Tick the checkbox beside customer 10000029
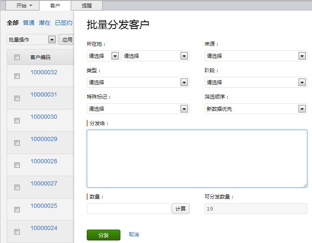 pyautogui.click(x=17, y=143)
